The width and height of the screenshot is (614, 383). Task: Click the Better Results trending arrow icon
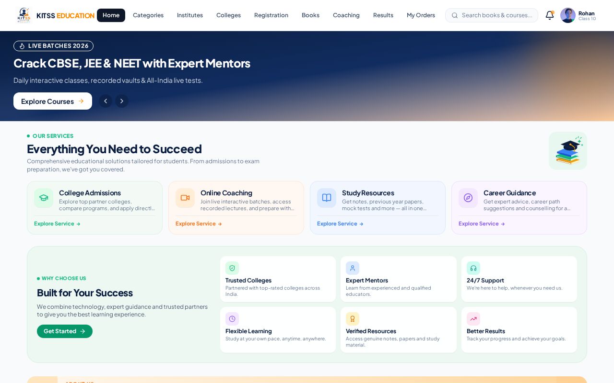coord(473,319)
